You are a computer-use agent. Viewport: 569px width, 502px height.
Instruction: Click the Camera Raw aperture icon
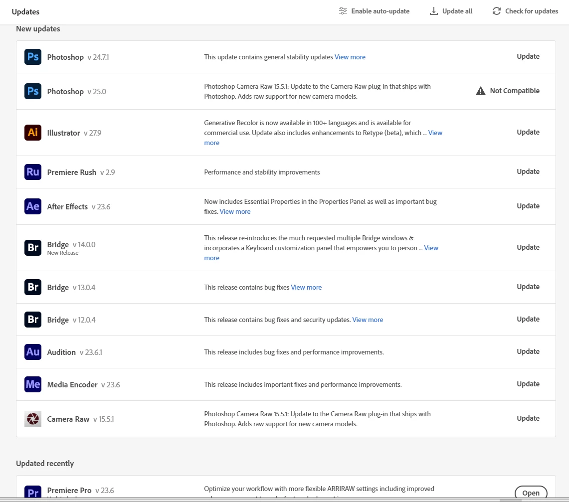(x=32, y=419)
